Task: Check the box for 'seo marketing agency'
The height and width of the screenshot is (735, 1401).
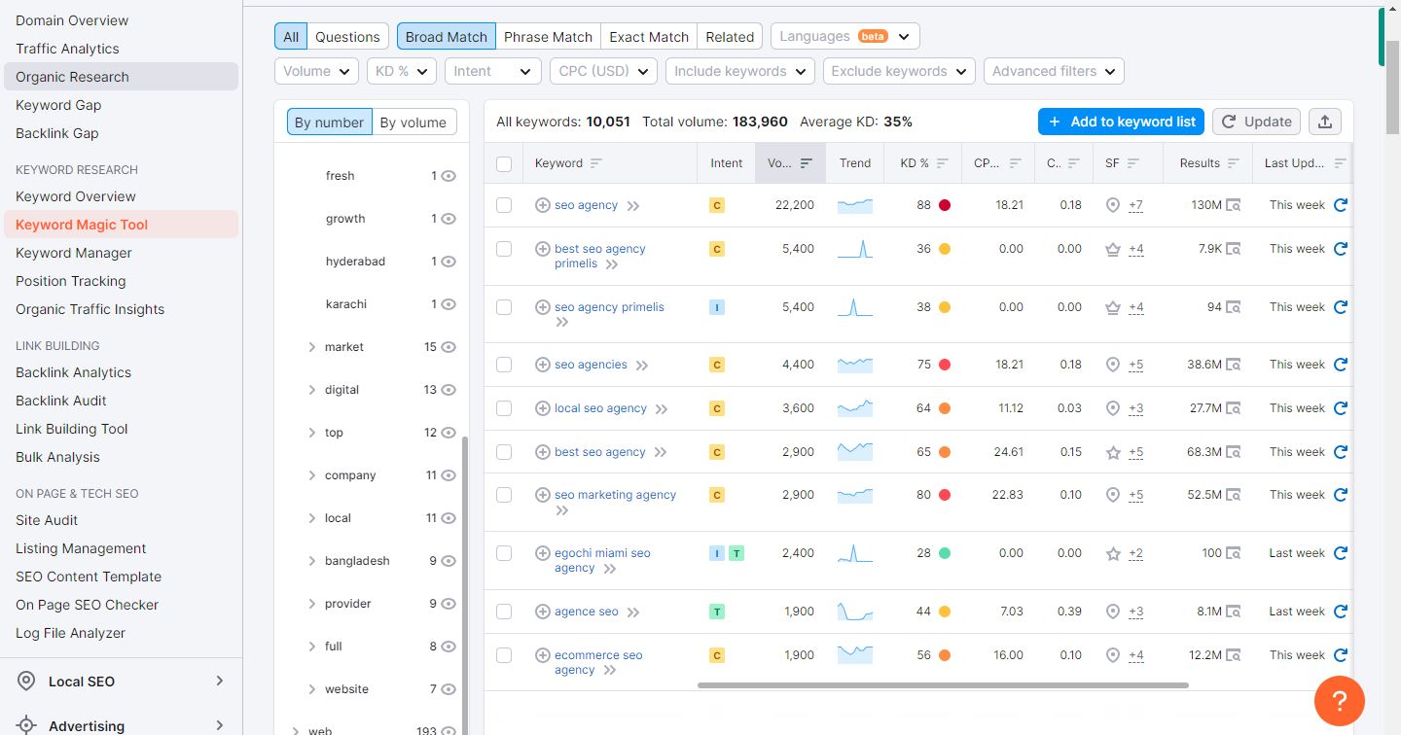Action: tap(504, 495)
